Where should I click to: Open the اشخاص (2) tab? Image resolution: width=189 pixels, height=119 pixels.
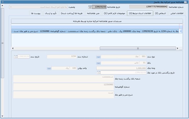(x=160, y=13)
